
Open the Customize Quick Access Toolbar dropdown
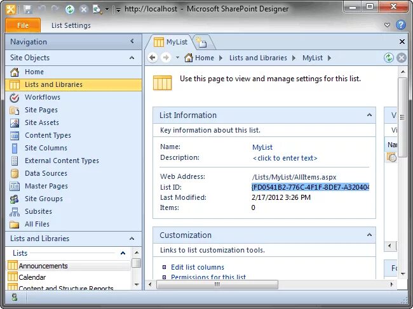(119, 10)
